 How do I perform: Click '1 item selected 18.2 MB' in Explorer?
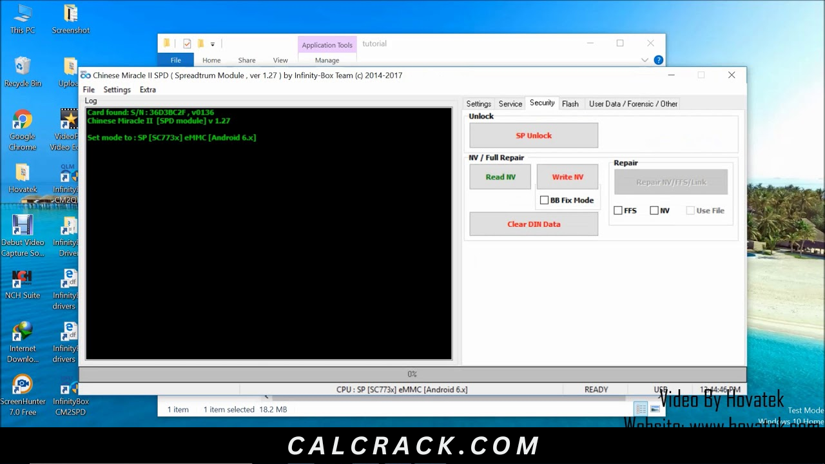245,409
